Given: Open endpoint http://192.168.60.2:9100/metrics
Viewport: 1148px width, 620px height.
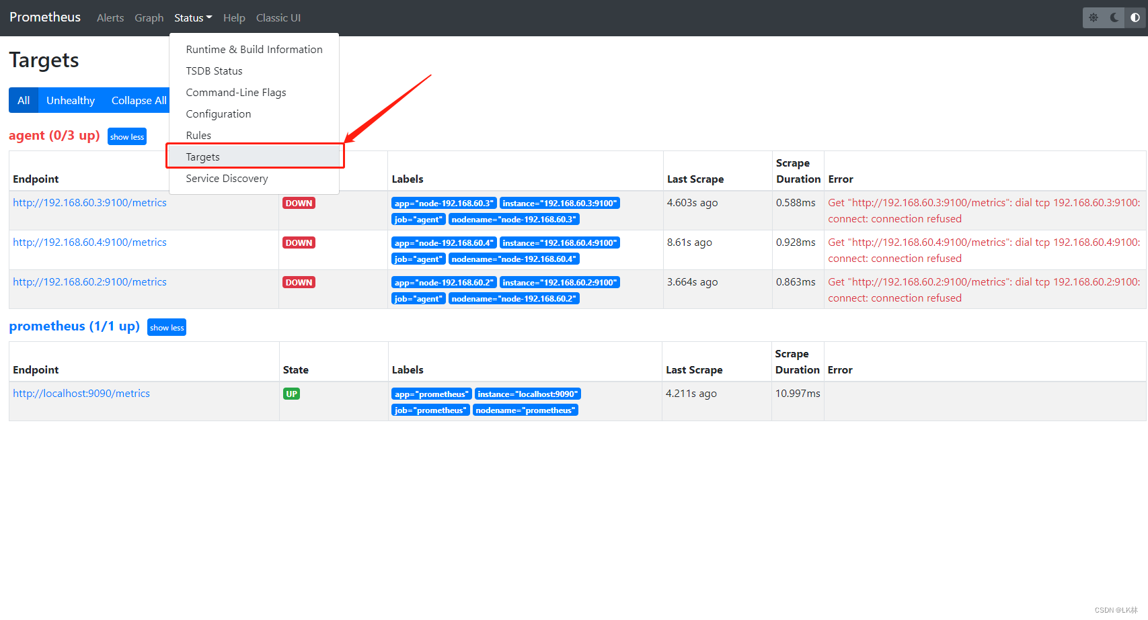Looking at the screenshot, I should [89, 282].
